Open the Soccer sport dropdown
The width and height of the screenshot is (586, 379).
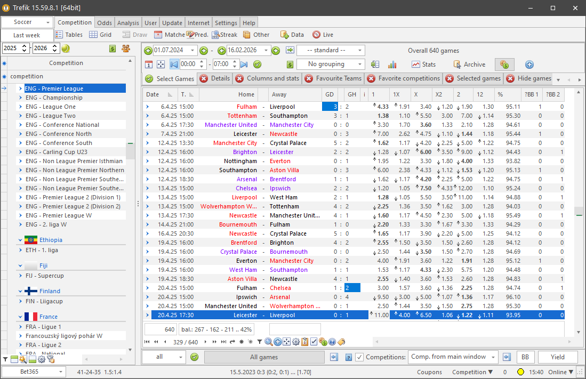coord(27,22)
